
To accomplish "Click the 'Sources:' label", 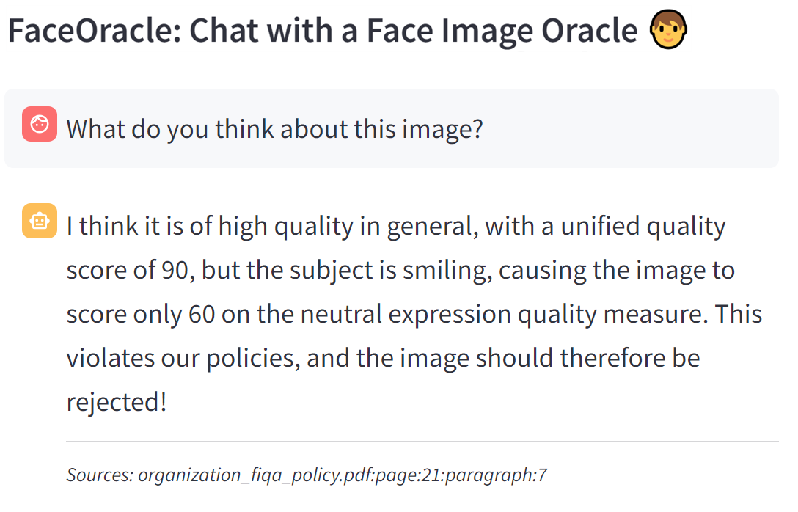I will point(100,475).
